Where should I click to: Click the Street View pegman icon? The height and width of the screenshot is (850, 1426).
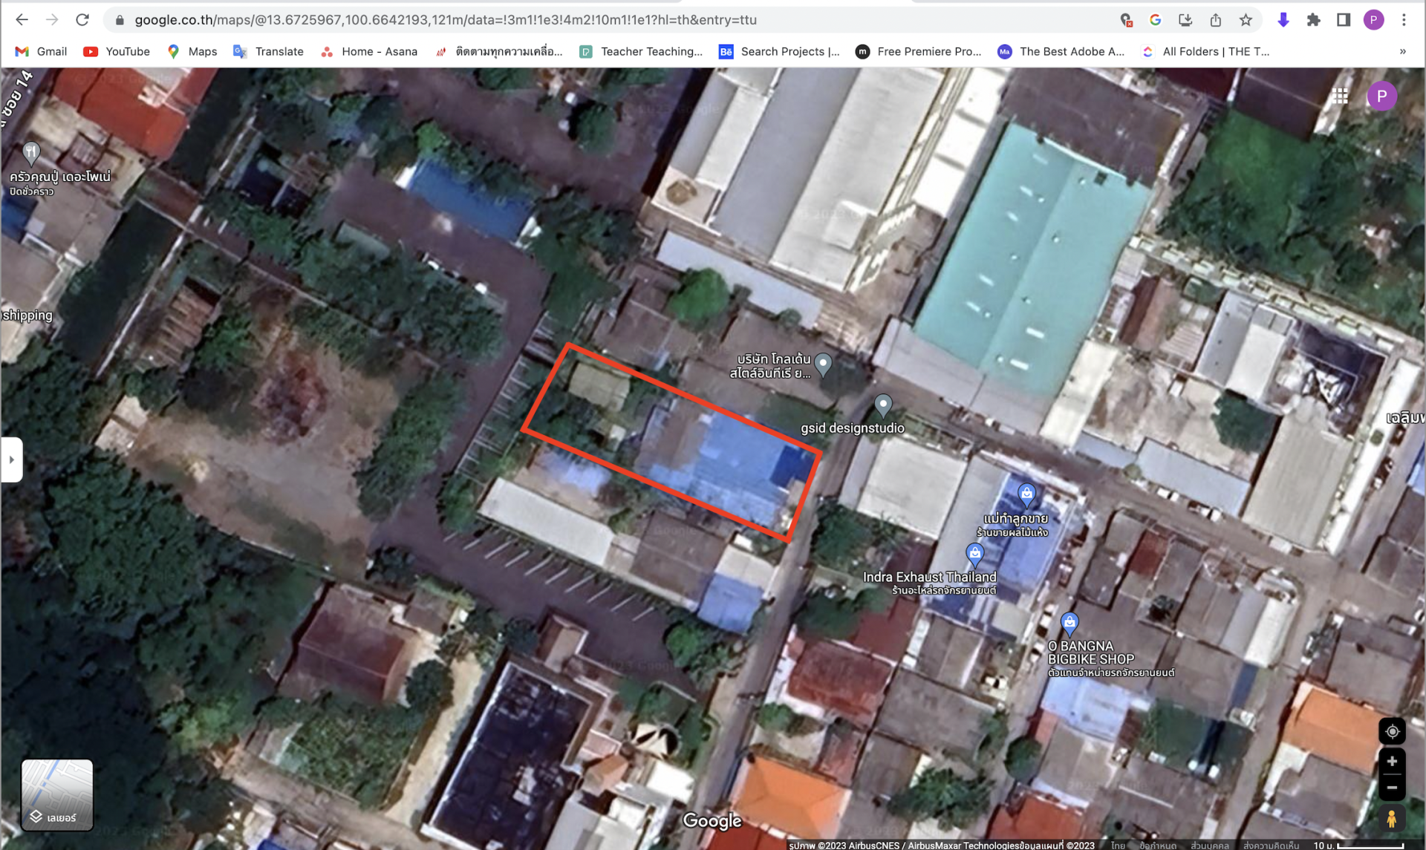(x=1392, y=820)
